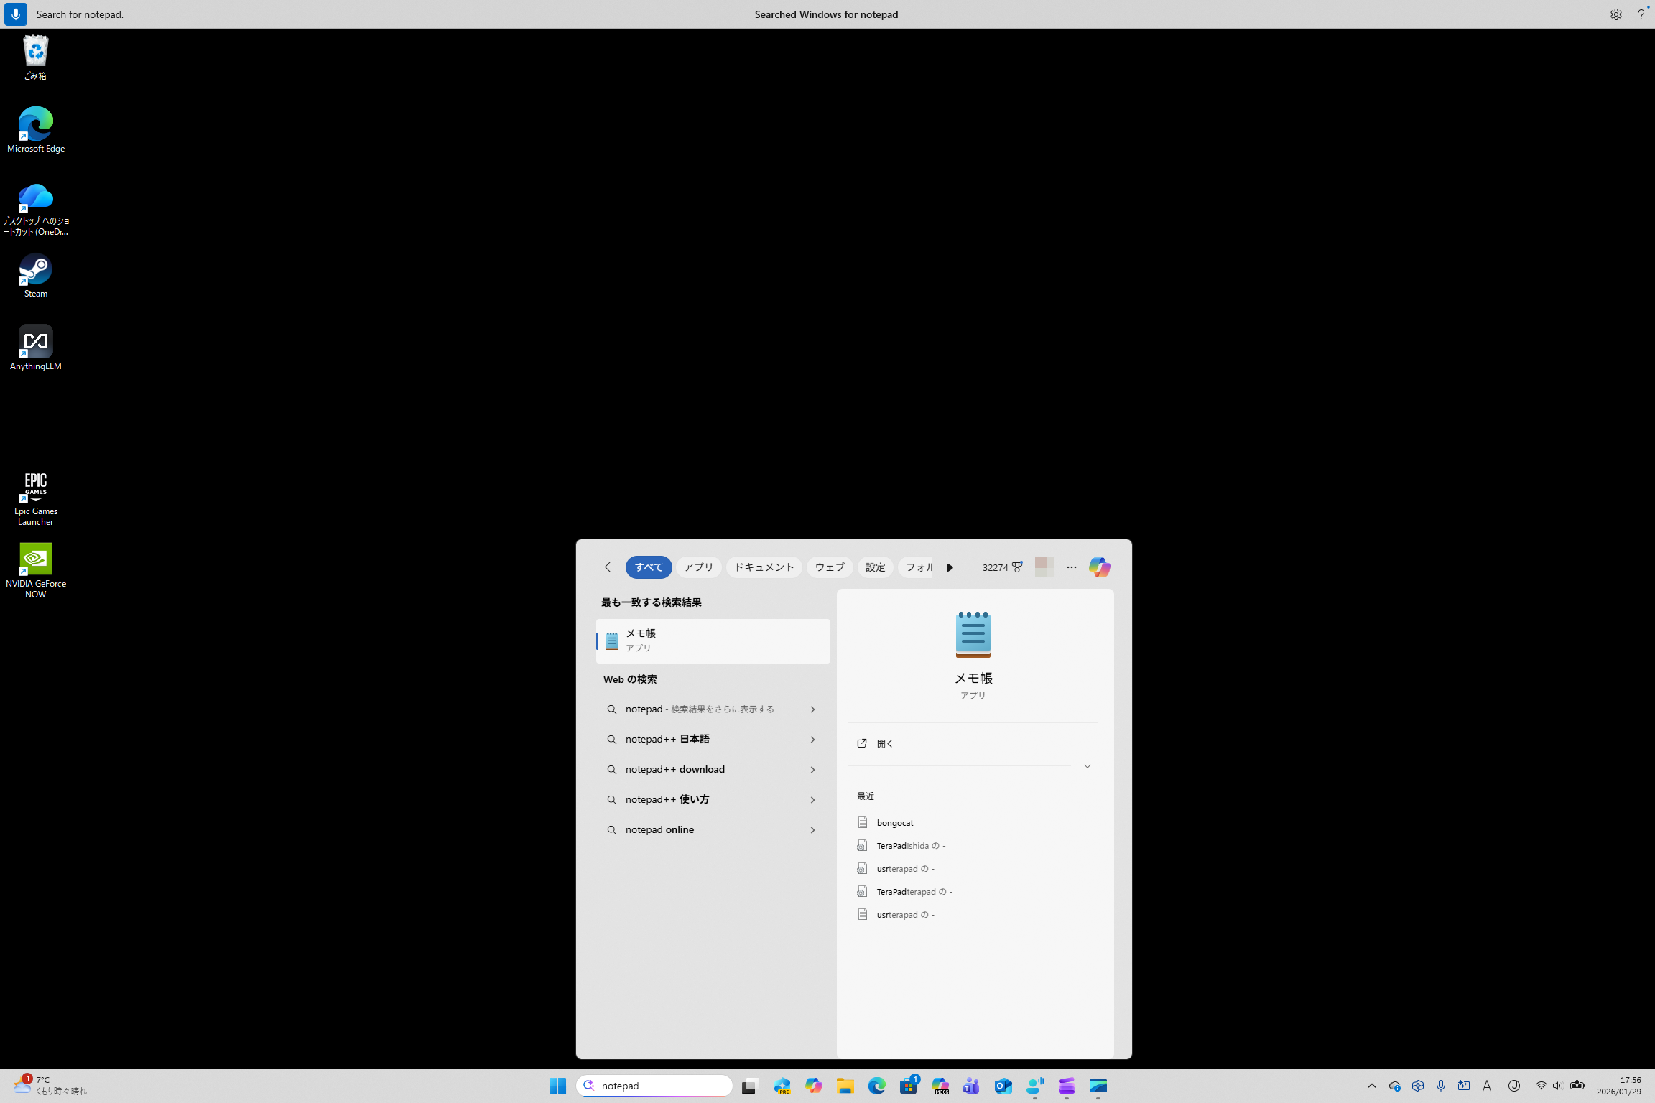Open the rewards points trophy icon
Viewport: 1655px width, 1103px height.
click(1017, 567)
